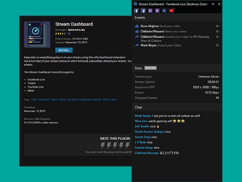242x182 pixels.
Task: Open the second Twitch account icon
Action: [x=157, y=11]
